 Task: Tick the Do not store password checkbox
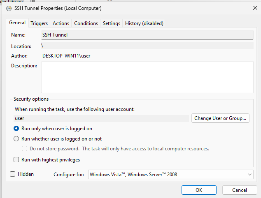point(25,149)
